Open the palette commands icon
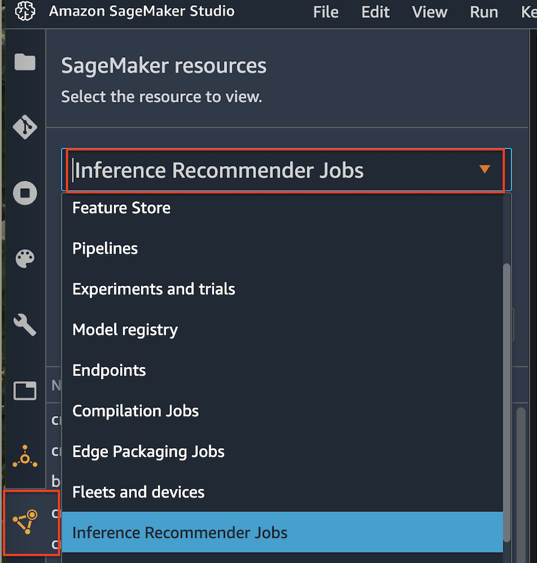The height and width of the screenshot is (563, 537). click(x=25, y=259)
